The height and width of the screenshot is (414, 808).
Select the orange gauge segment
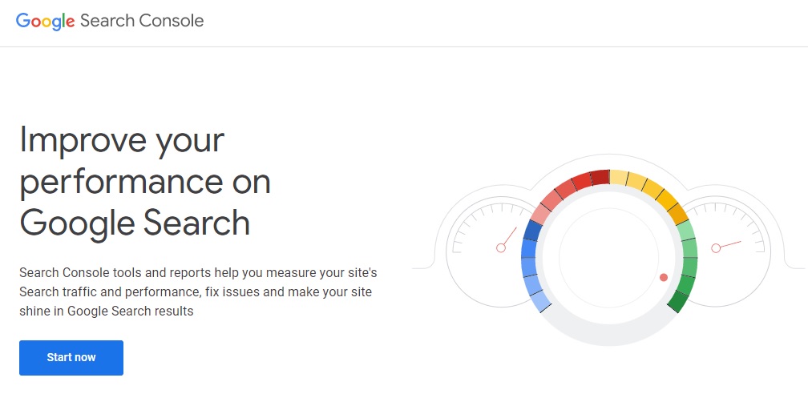(678, 214)
